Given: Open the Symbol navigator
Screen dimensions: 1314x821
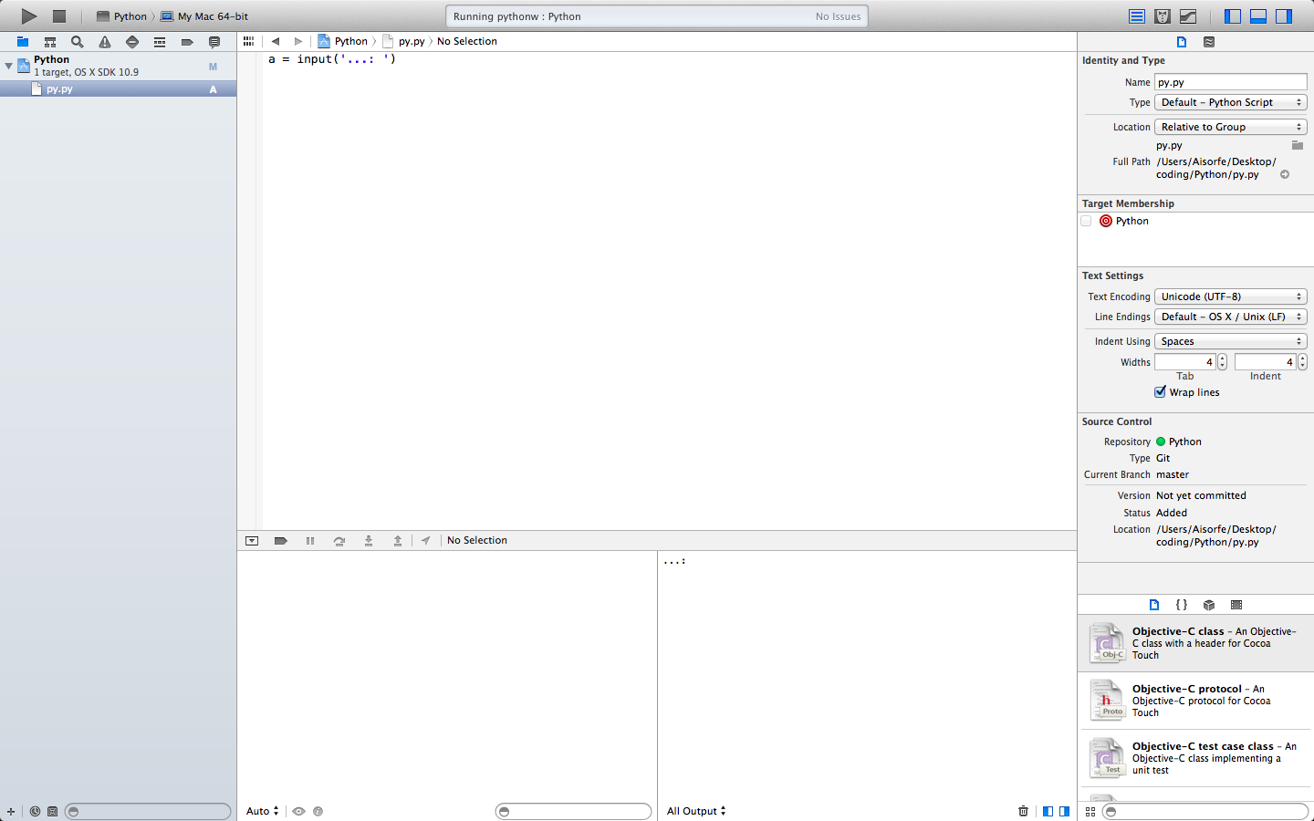Looking at the screenshot, I should tap(50, 42).
